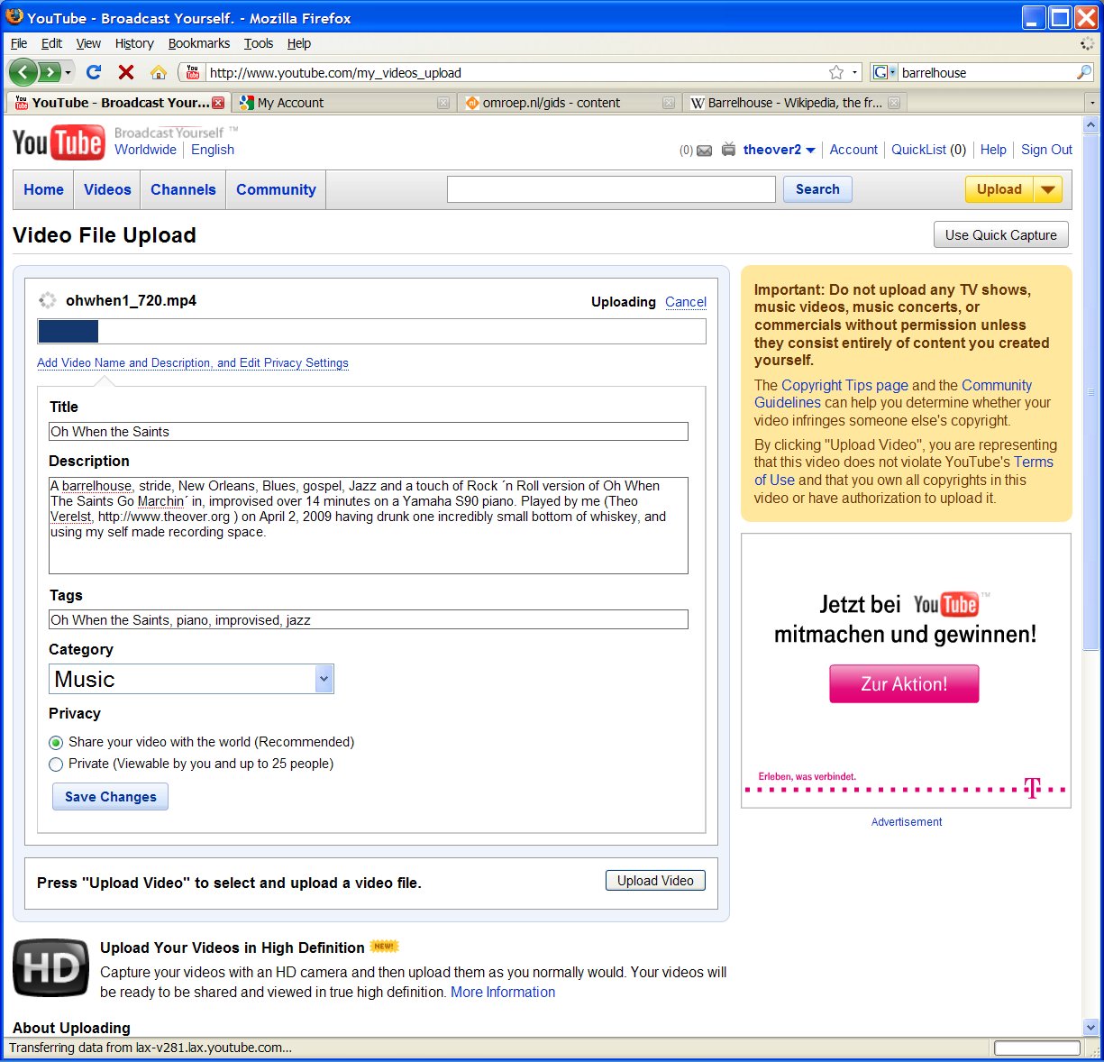Click the YouTube logo
Viewport: 1104px width, 1062px height.
click(59, 142)
